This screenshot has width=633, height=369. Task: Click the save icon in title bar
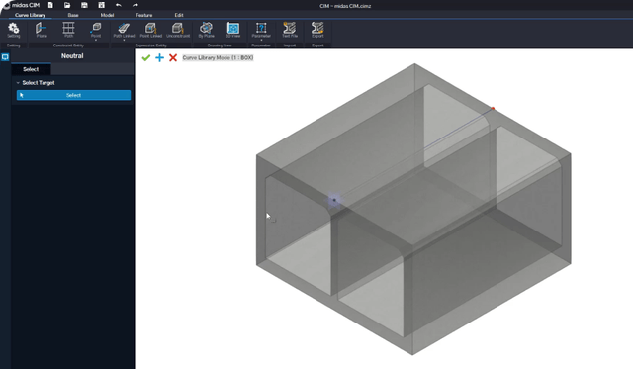pos(84,5)
